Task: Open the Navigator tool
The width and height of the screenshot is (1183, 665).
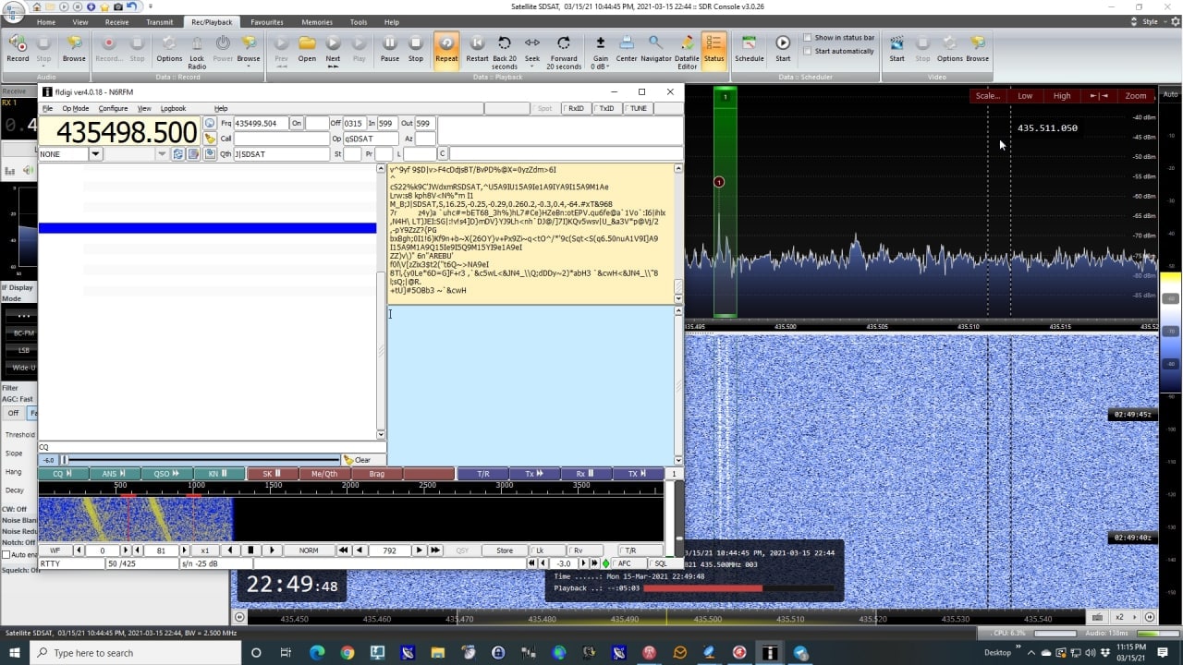Action: tap(655, 47)
